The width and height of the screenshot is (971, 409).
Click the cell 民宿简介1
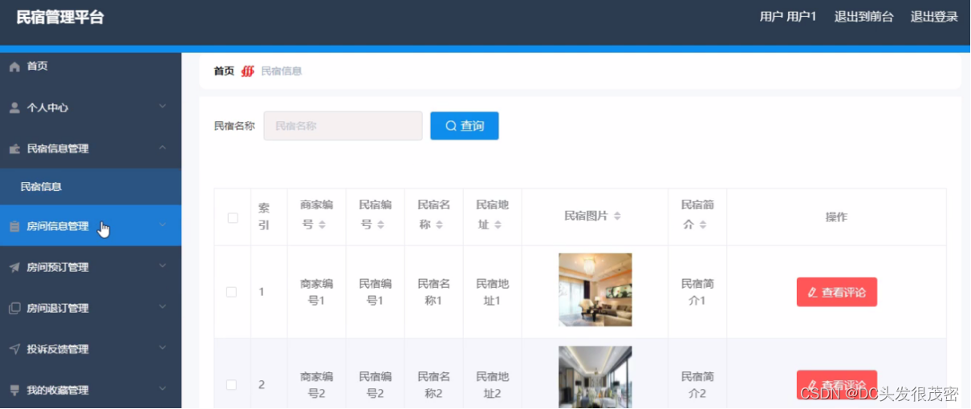coord(697,292)
